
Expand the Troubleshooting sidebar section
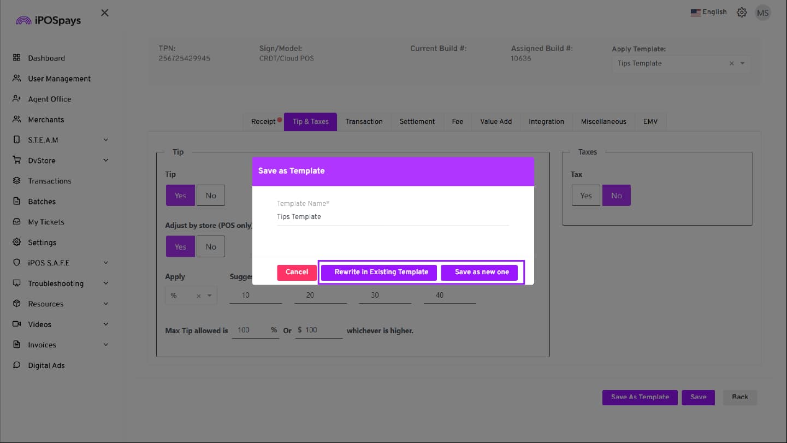click(106, 283)
